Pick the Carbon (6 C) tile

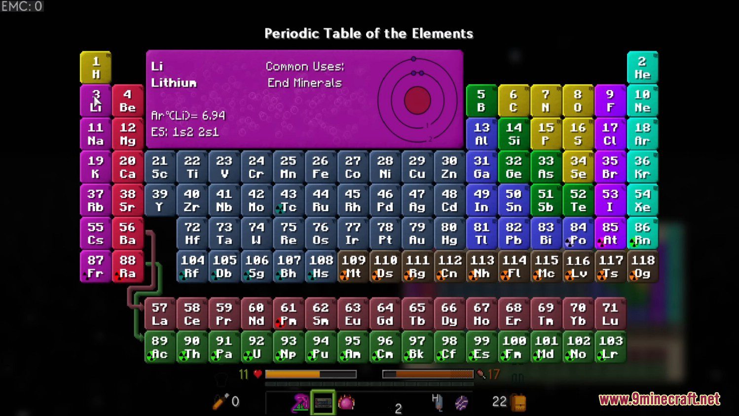pos(514,101)
